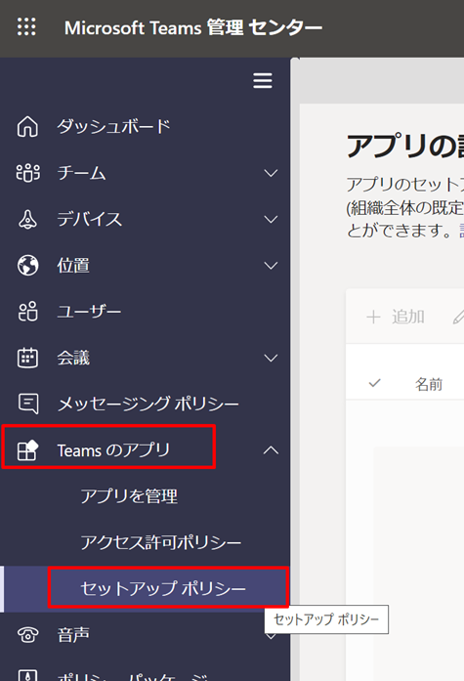Expand the 会議 section chevron
Screen dimensions: 464x681
click(x=271, y=359)
